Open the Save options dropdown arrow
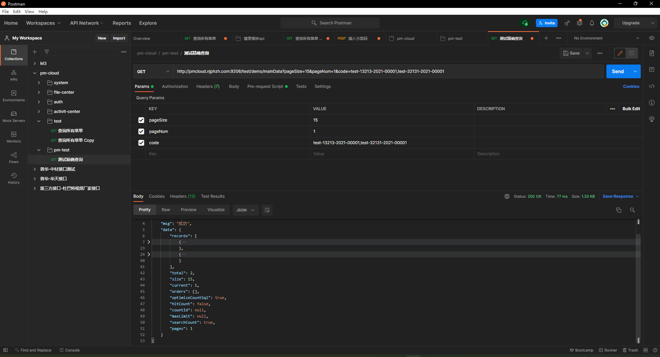The height and width of the screenshot is (357, 660). pyautogui.click(x=587, y=53)
